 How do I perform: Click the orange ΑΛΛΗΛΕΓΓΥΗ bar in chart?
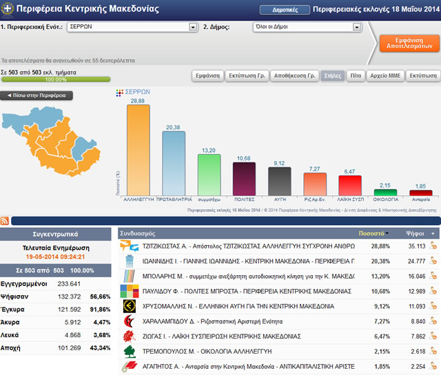coord(139,149)
